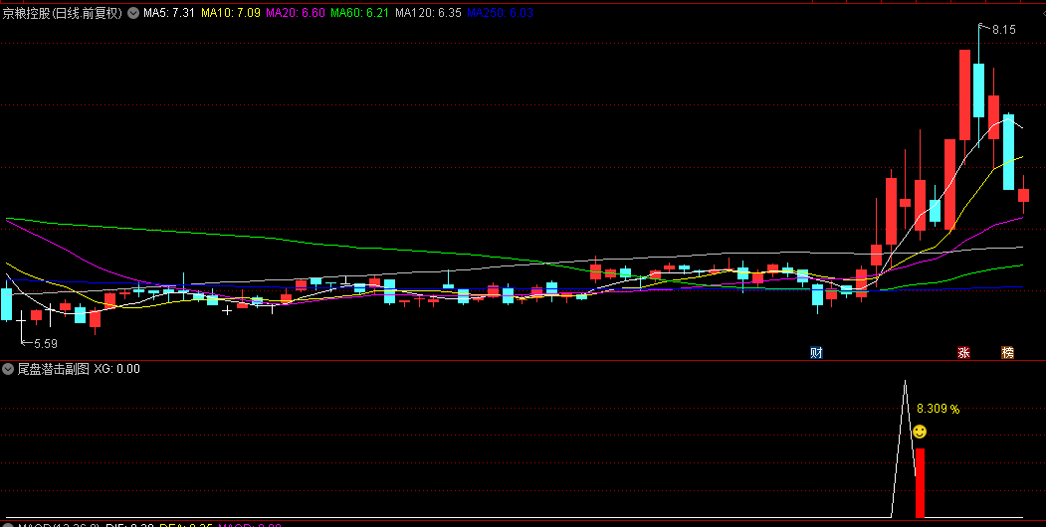Select the yellow MA10 legend label
This screenshot has width=1046, height=527.
click(231, 14)
